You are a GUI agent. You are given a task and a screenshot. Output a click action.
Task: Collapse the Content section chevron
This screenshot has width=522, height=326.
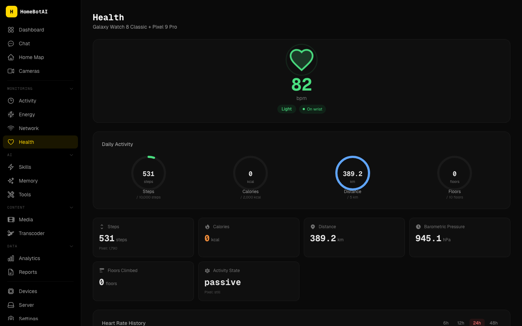coord(71,208)
